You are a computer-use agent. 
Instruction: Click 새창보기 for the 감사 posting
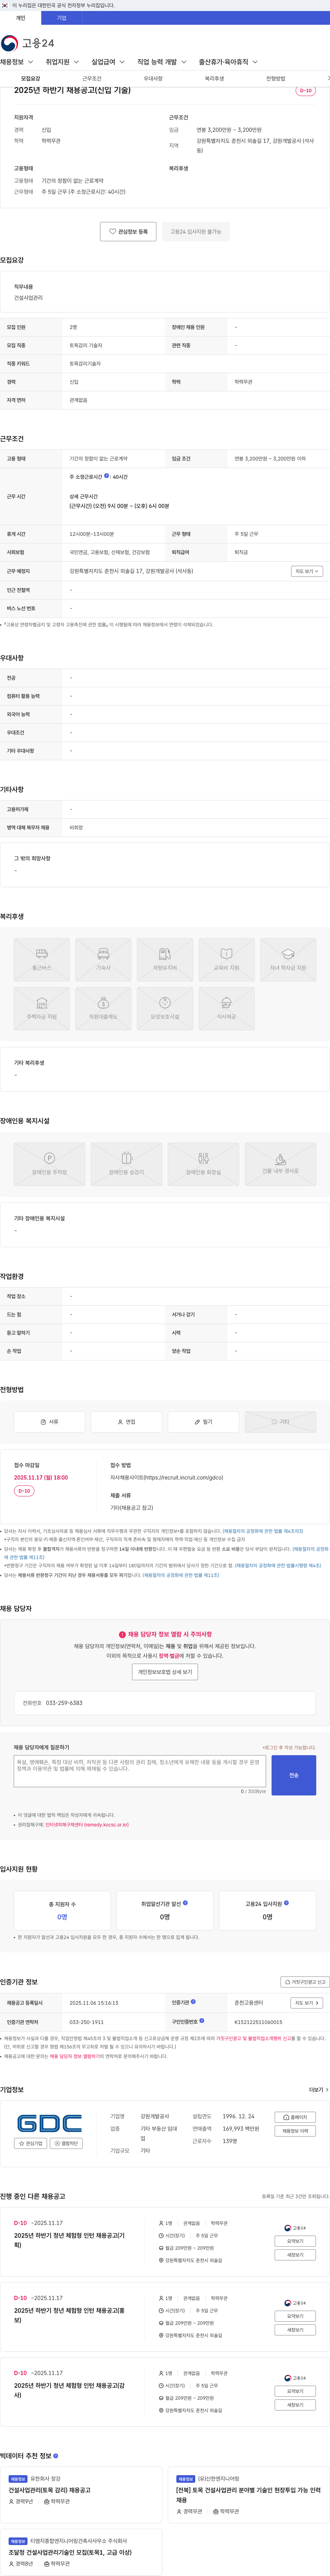(295, 2405)
